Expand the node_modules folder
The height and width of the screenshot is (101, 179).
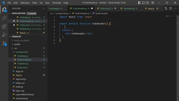tap(13, 40)
